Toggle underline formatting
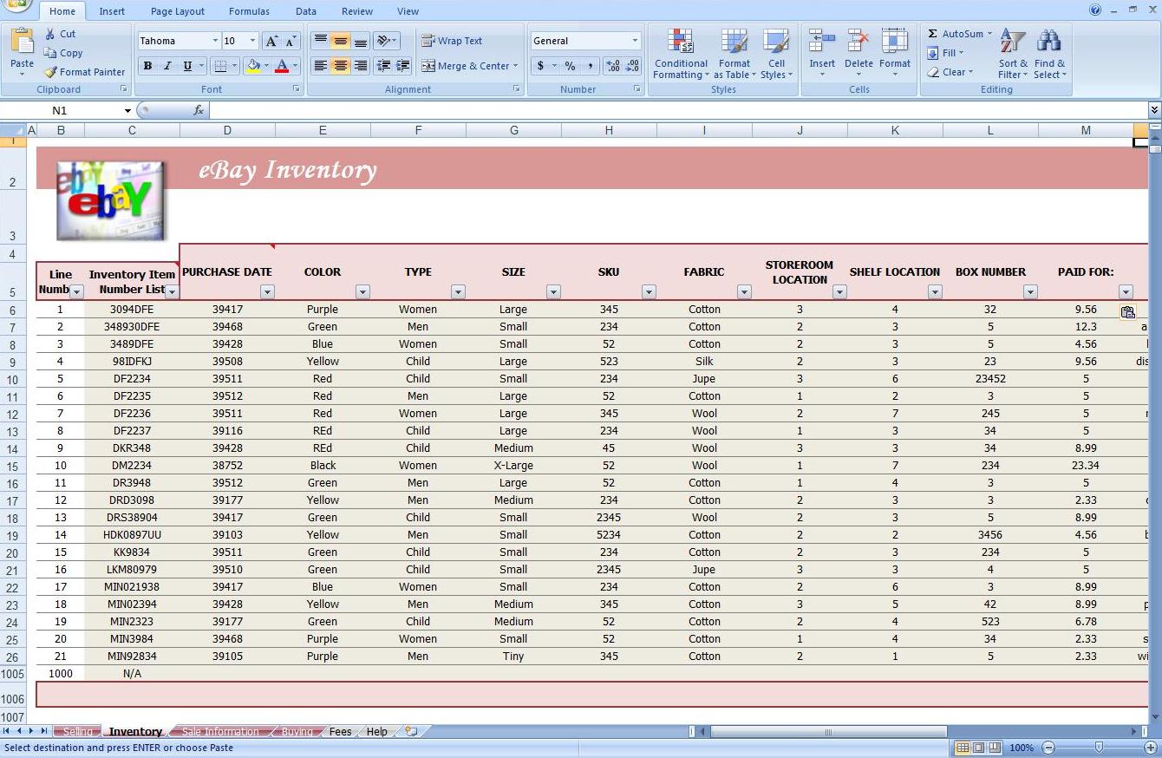The width and height of the screenshot is (1162, 758). (187, 66)
